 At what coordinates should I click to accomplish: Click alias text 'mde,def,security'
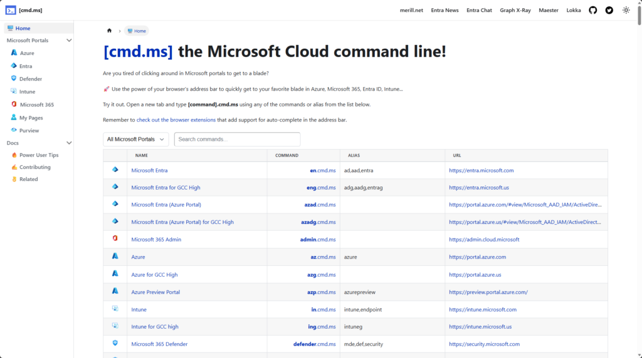(364, 344)
